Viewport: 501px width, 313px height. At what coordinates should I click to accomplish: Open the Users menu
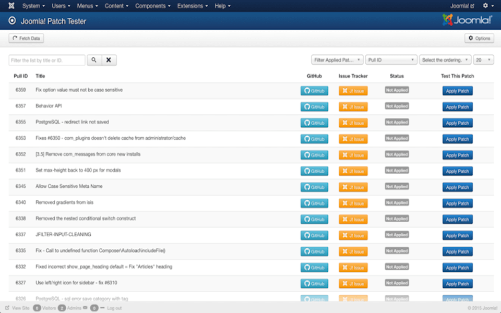click(61, 6)
